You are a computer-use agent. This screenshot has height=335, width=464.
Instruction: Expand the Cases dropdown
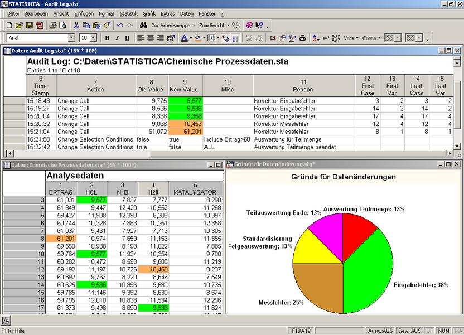tap(379, 38)
